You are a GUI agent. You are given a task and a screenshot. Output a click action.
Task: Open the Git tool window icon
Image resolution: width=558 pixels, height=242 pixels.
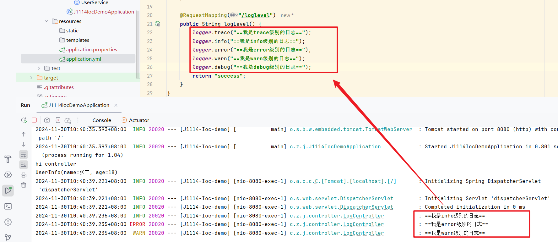tap(8, 237)
